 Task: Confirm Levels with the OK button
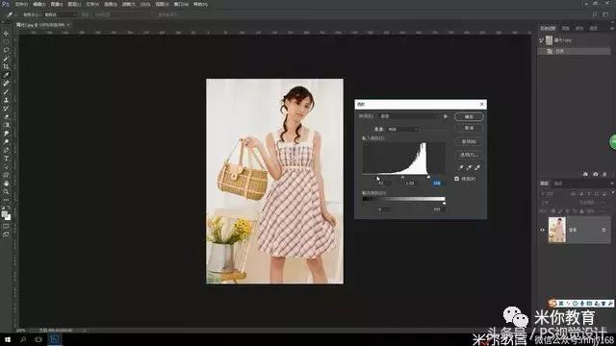(469, 116)
